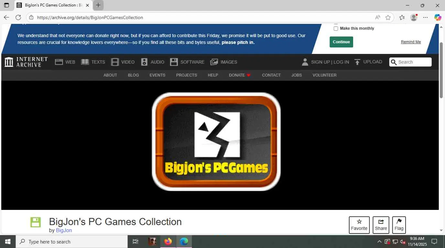Refresh the current page
This screenshot has height=248, width=445.
[x=18, y=17]
